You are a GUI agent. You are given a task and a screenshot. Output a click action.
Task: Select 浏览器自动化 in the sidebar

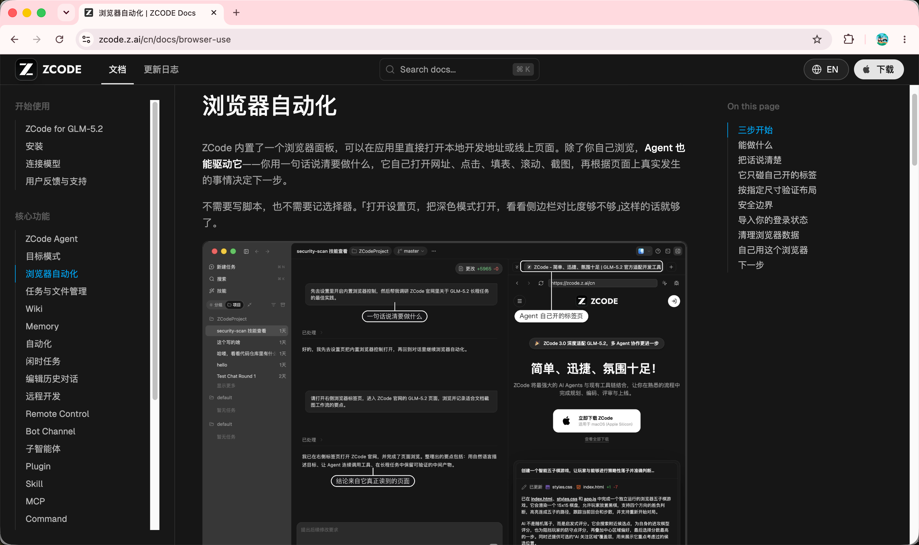coord(52,274)
